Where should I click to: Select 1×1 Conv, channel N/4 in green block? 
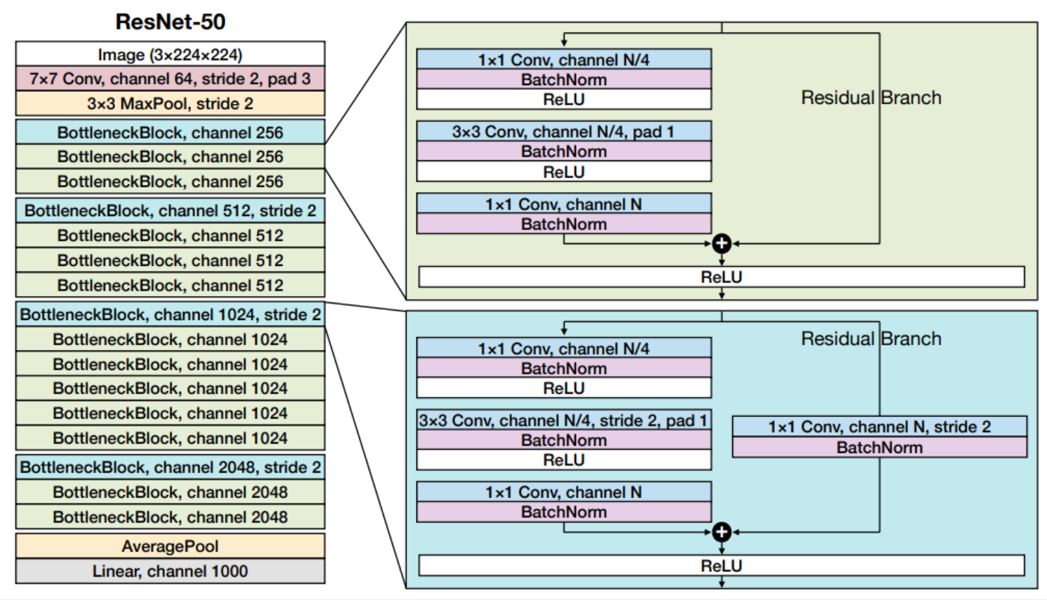pyautogui.click(x=564, y=59)
